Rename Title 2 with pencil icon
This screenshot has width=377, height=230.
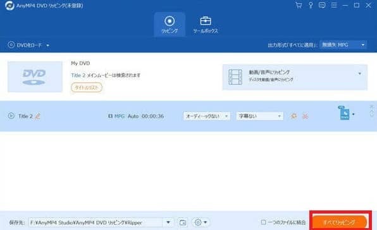click(x=38, y=116)
